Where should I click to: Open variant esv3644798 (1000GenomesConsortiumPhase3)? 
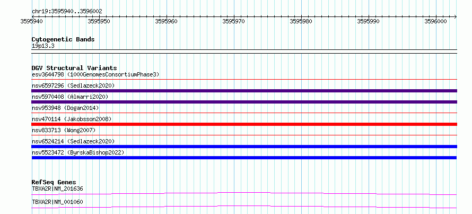95,74
